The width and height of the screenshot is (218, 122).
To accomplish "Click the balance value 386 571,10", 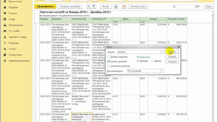I will click(x=182, y=42).
